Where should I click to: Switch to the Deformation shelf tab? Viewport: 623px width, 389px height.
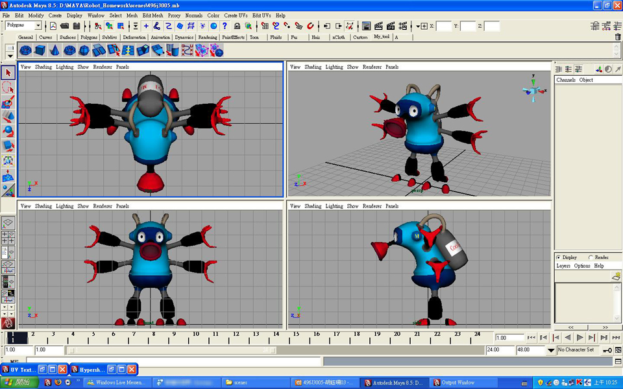click(134, 38)
